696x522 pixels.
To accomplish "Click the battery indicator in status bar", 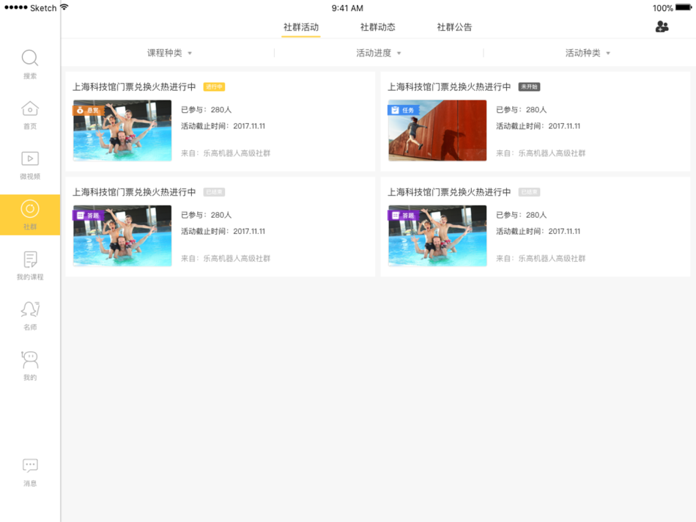I will point(684,7).
